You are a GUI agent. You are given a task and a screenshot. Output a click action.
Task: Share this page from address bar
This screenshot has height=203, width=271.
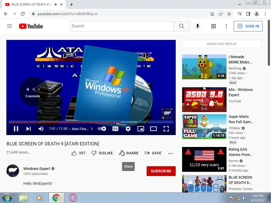pos(221,14)
